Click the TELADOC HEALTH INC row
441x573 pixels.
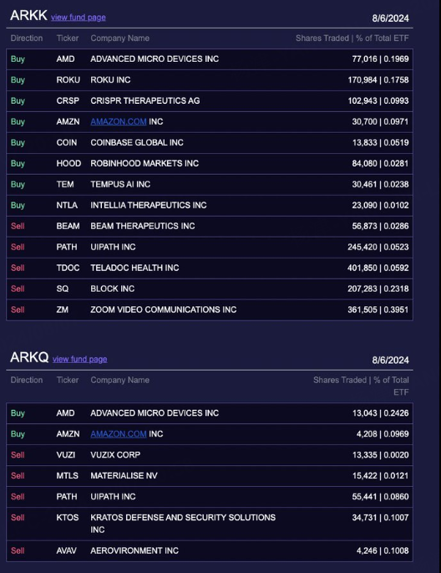tap(210, 268)
